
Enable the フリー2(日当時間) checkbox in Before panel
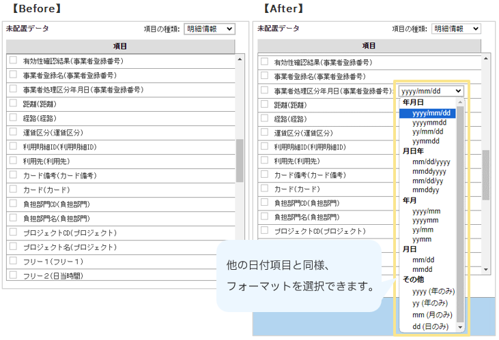pos(13,275)
